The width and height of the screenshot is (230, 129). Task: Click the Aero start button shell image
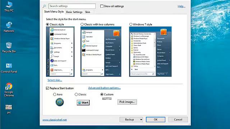pos(60,102)
